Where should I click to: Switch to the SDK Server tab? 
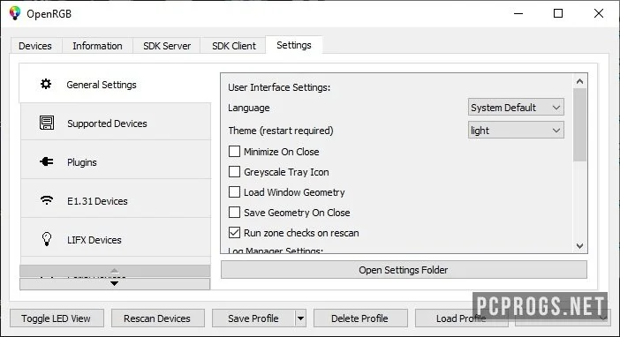click(x=167, y=46)
